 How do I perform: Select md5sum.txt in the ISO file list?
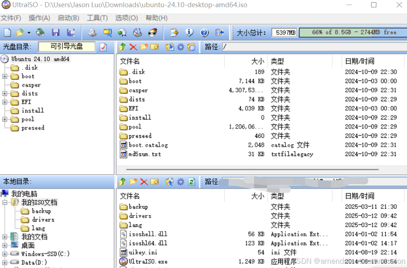point(145,154)
